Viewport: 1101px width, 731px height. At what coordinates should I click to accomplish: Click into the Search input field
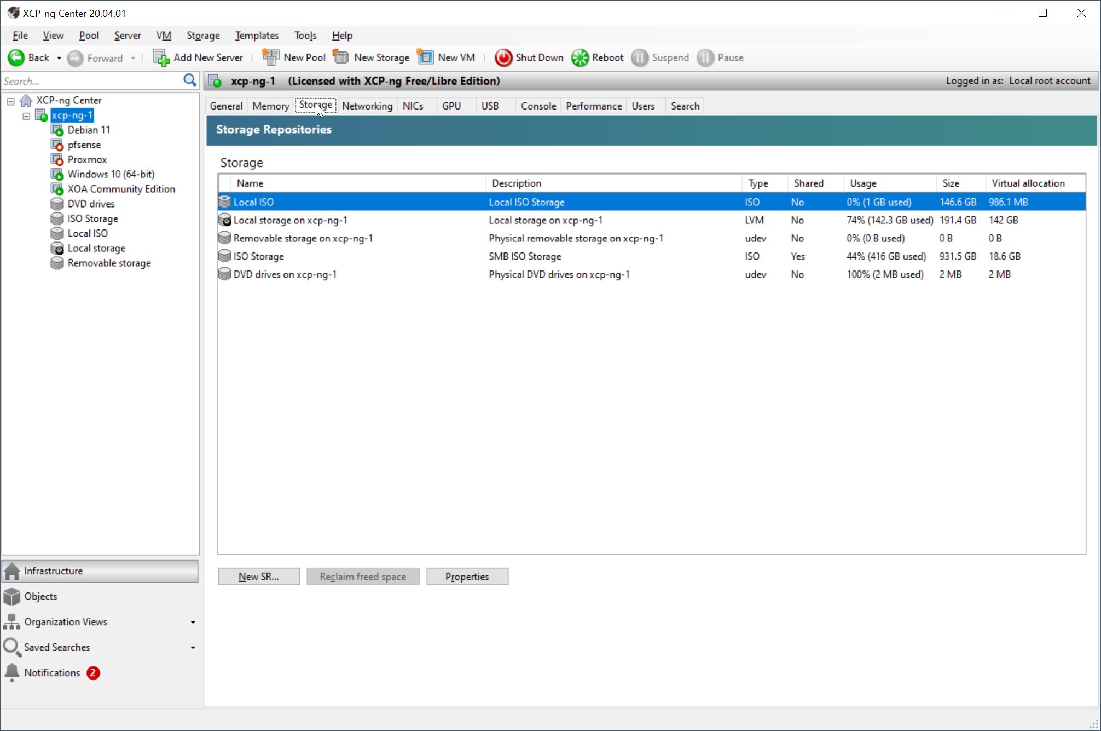90,81
